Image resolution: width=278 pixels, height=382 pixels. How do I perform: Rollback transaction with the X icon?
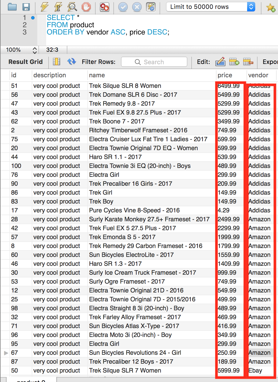pos(137,7)
